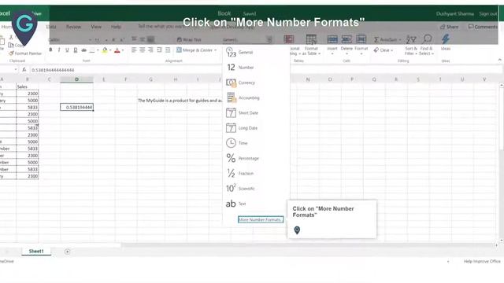504x283 pixels.
Task: Click the insert function fx icon
Action: point(24,70)
